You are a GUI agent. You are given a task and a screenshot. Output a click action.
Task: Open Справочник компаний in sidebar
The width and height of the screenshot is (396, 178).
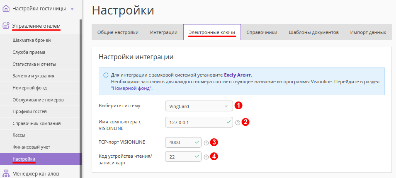[x=40, y=123]
